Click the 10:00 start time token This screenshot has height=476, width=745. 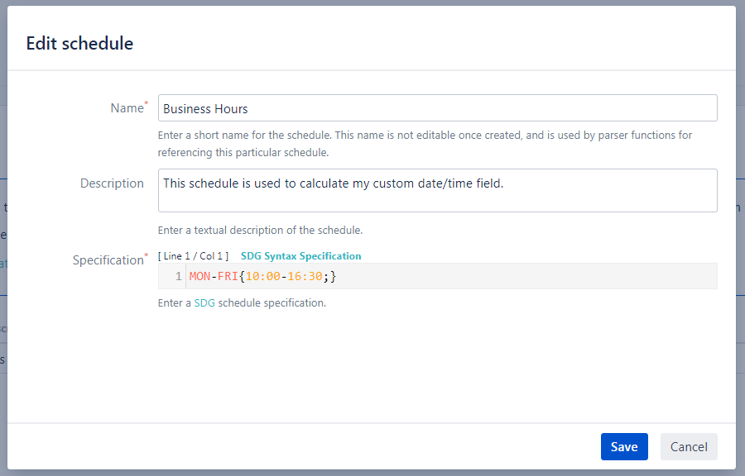(263, 276)
